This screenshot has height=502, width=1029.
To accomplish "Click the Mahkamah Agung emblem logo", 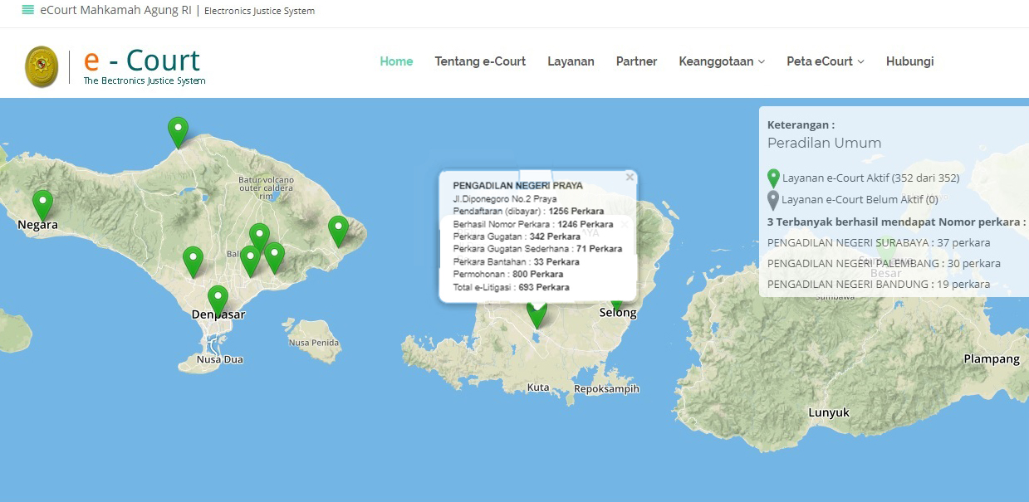I will coord(42,66).
